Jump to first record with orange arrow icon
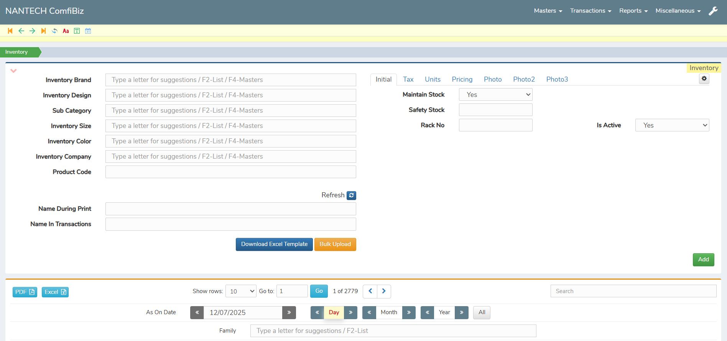727x341 pixels. 10,31
